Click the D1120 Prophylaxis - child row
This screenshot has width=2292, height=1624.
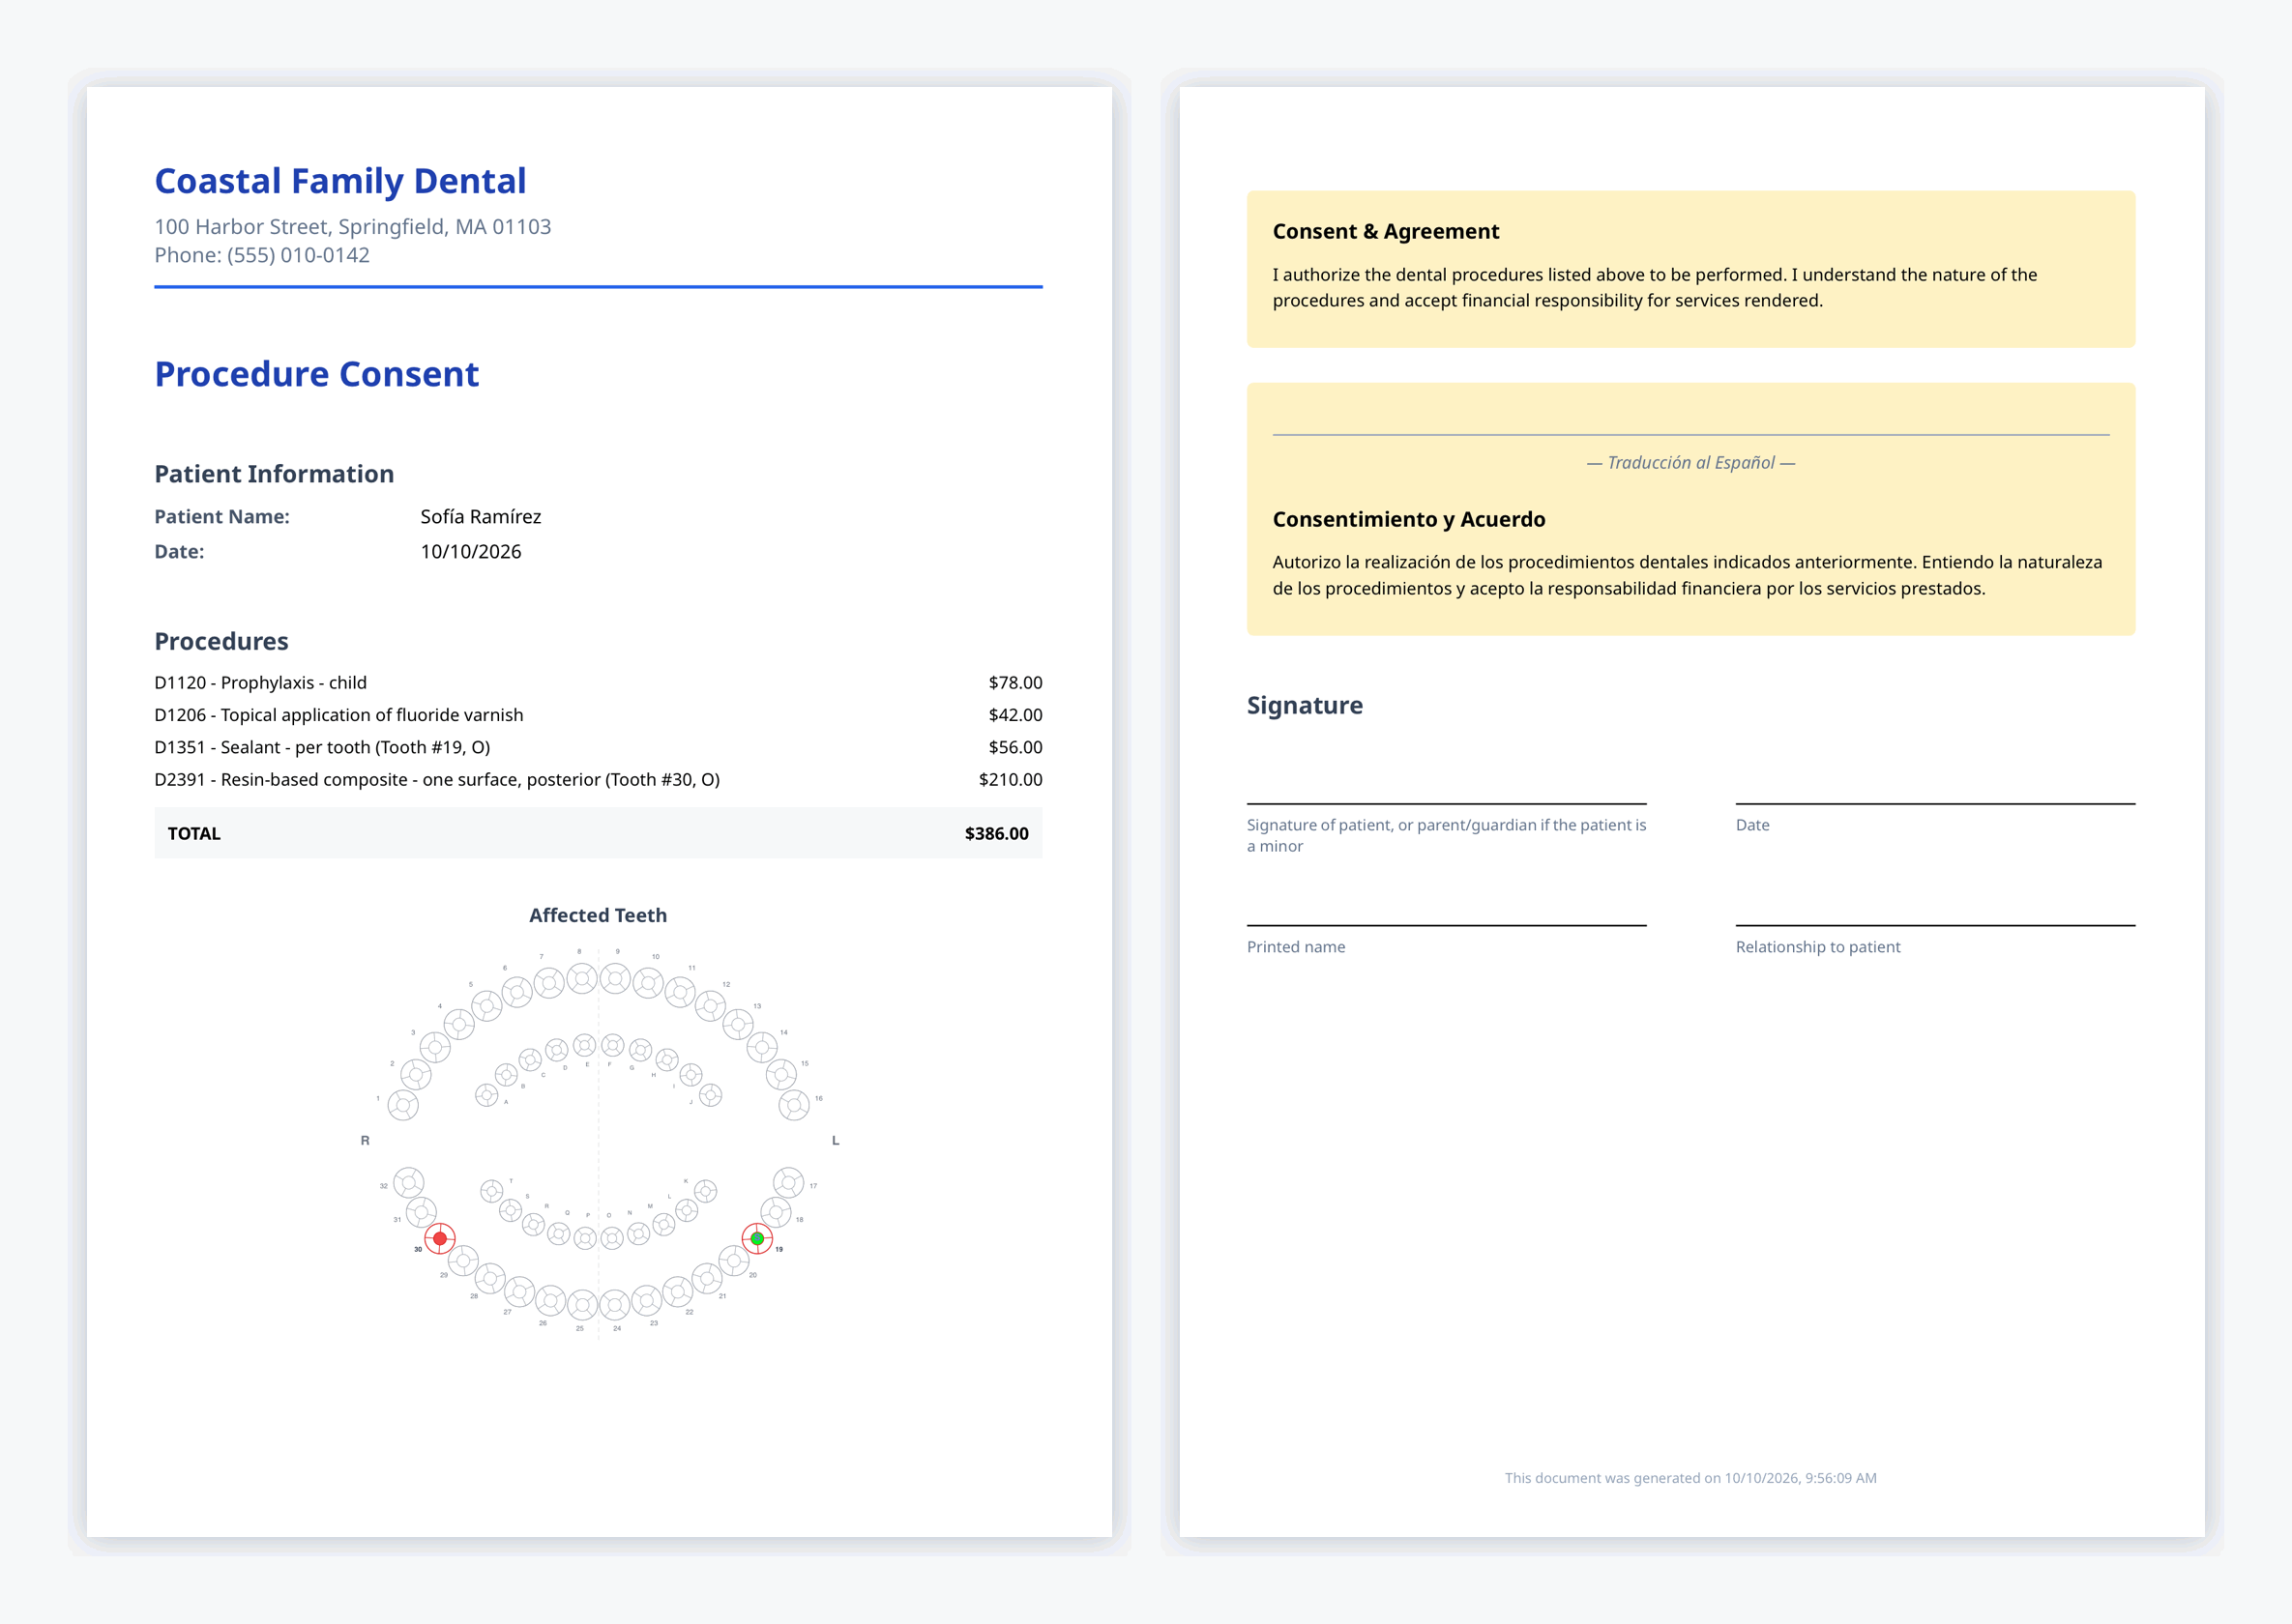pos(599,683)
